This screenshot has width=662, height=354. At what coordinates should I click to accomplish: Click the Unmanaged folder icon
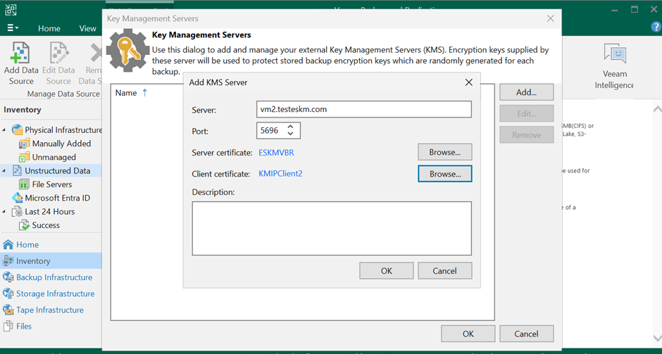pos(25,158)
